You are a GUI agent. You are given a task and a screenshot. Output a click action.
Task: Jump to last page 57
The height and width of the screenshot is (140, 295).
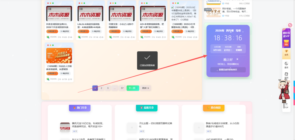coord(122,88)
